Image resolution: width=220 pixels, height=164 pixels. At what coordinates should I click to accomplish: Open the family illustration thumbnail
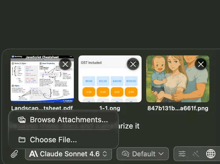click(178, 79)
